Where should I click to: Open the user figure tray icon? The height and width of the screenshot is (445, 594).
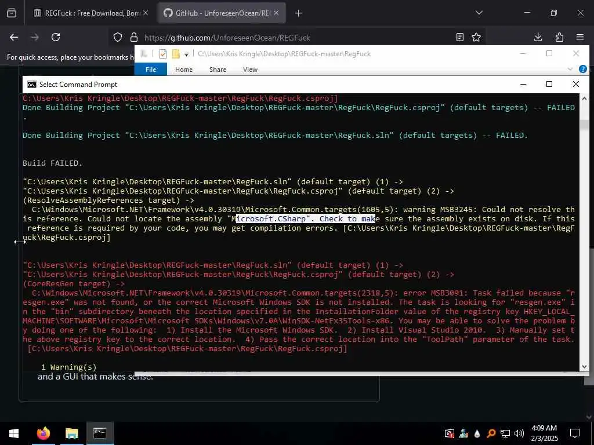tap(463, 433)
